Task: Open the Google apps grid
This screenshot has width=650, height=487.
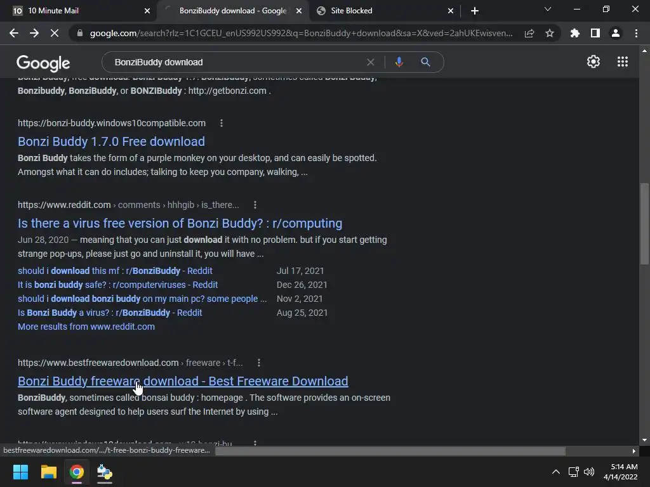Action: (623, 62)
